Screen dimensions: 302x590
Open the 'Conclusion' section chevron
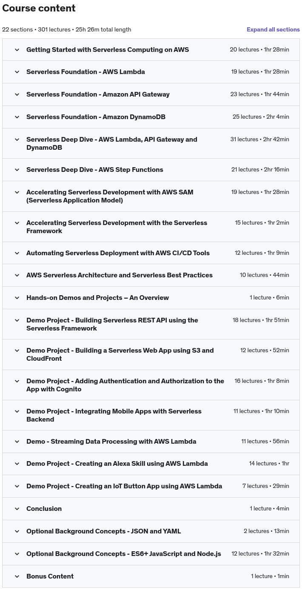(17, 508)
